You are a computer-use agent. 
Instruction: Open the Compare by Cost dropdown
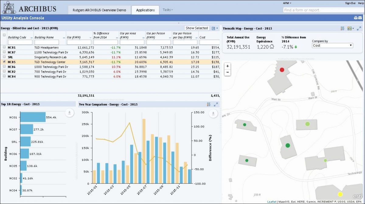pos(332,45)
